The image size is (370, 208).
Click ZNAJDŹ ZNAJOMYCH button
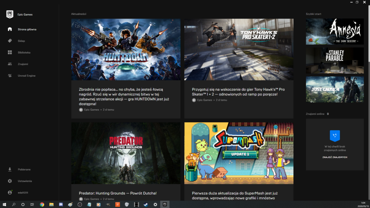click(335, 157)
